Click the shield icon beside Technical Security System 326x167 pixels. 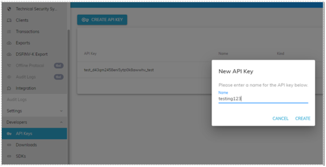(x=9, y=9)
